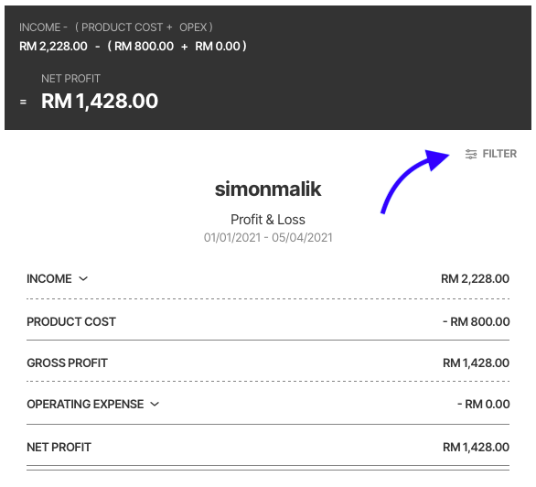Click the large RM 1,428.00 net profit figure

[100, 102]
